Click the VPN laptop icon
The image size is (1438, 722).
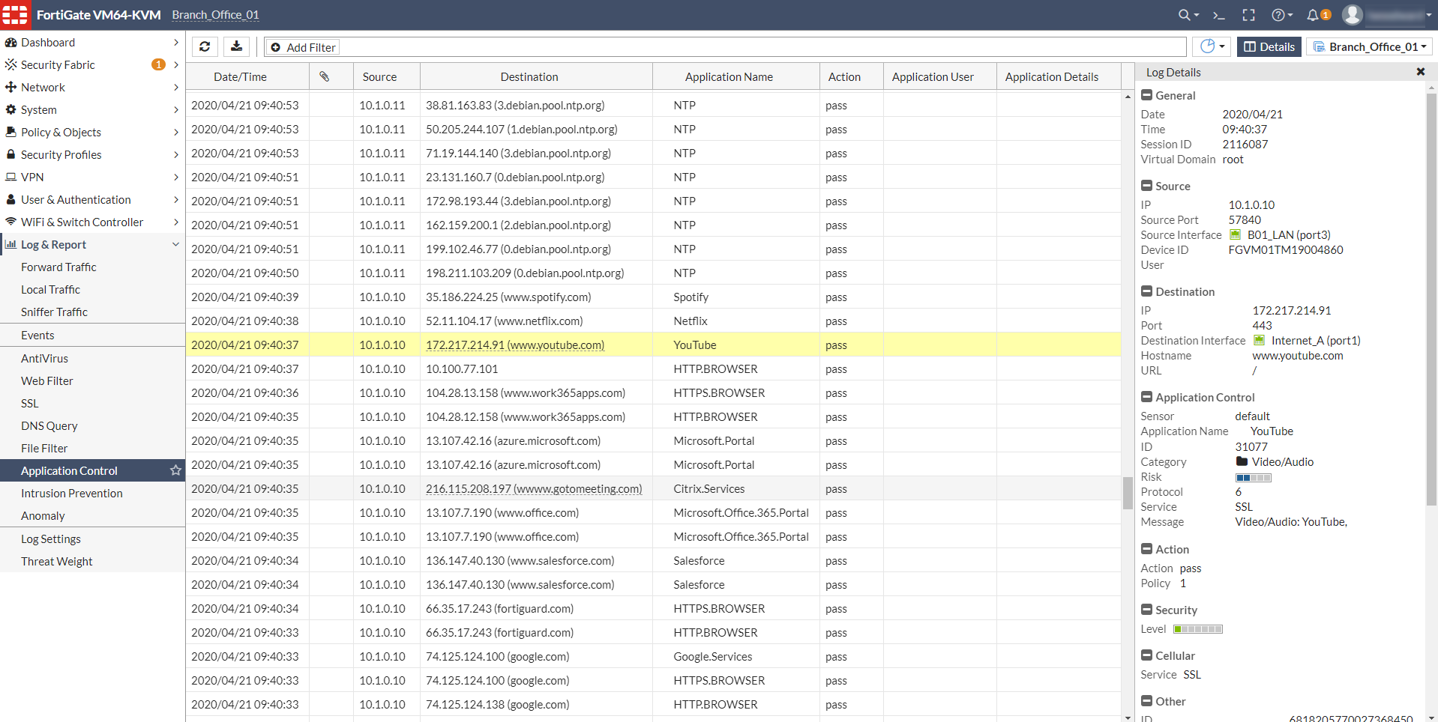coord(10,178)
